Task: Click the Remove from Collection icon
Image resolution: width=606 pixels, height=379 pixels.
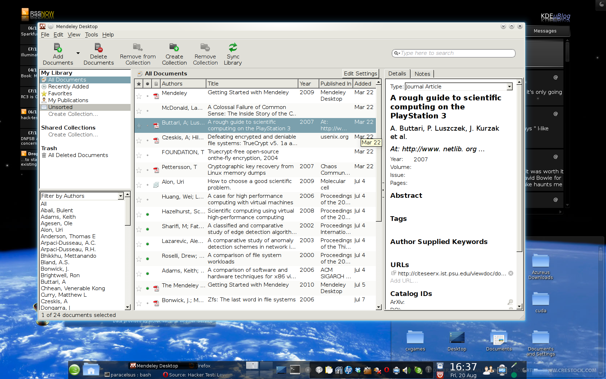Action: pos(138,47)
